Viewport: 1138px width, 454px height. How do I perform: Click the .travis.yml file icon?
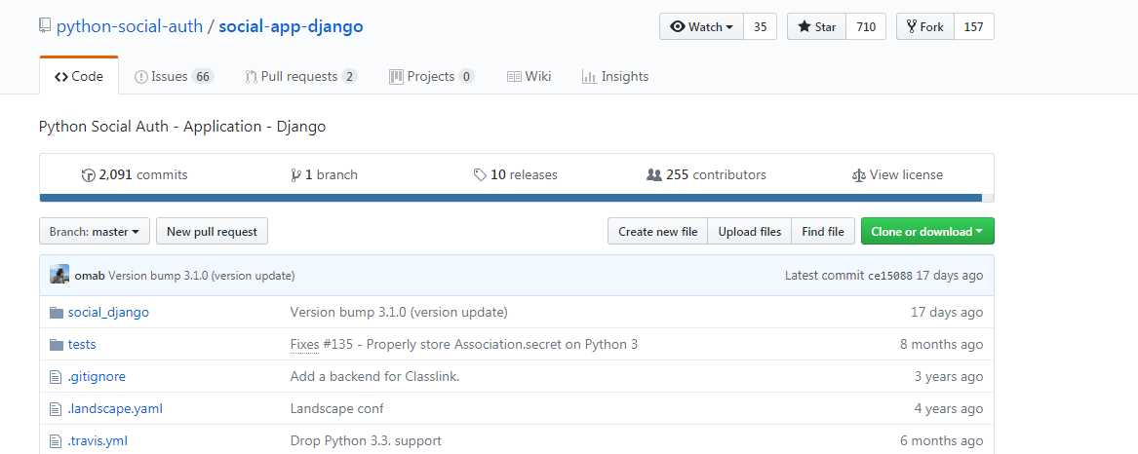[x=56, y=441]
